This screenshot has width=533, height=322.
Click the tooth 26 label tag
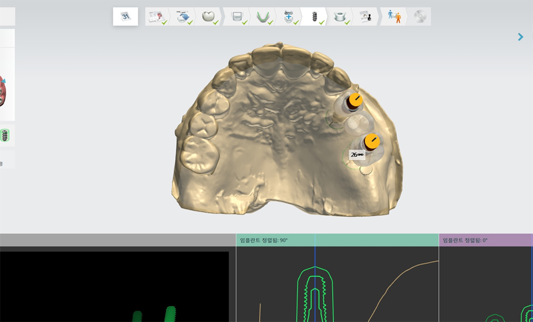point(357,155)
